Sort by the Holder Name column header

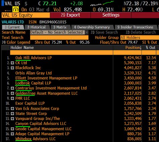point(22,48)
